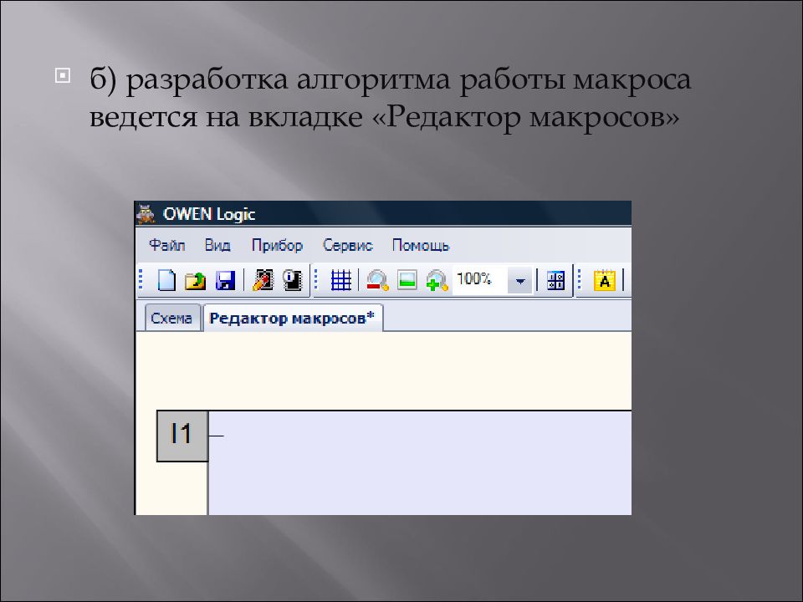Open the Вид menu
Screen dimensions: 803x602
click(217, 245)
